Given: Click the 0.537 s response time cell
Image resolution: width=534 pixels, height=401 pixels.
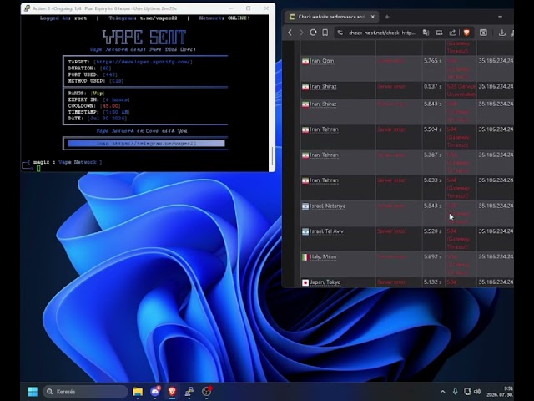Looking at the screenshot, I should pyautogui.click(x=432, y=87).
